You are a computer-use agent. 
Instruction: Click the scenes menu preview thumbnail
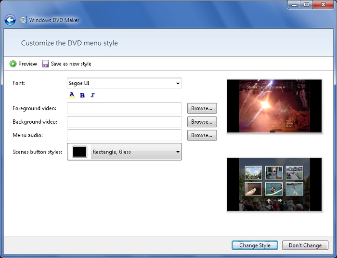pos(274,184)
